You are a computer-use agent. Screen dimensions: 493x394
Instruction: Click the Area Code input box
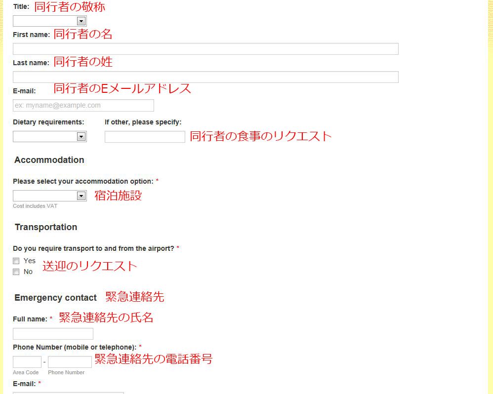[27, 361]
